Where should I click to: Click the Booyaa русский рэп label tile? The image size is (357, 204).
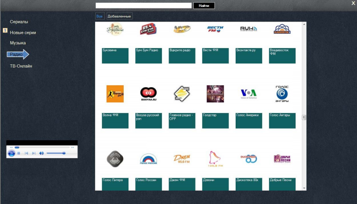tap(149, 121)
